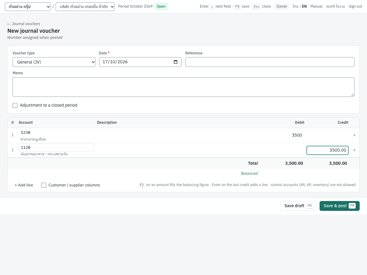The width and height of the screenshot is (367, 275).
Task: Click account name เงินฝากธนาคาร - กระแสรายวัน
Action: click(44, 154)
